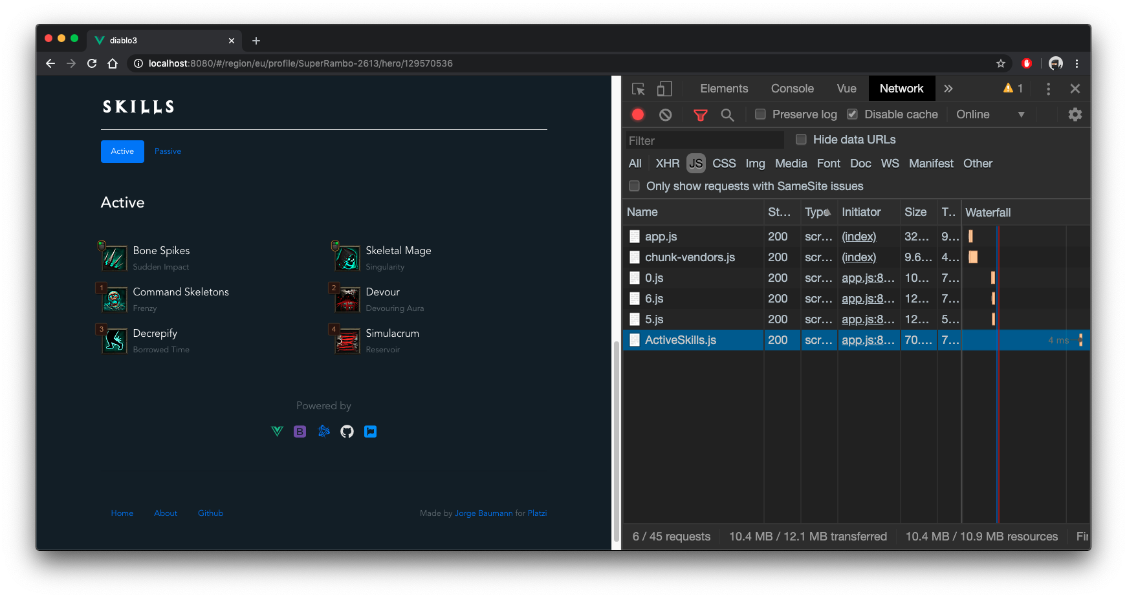
Task: Check the Hide data URLs box
Action: (x=801, y=139)
